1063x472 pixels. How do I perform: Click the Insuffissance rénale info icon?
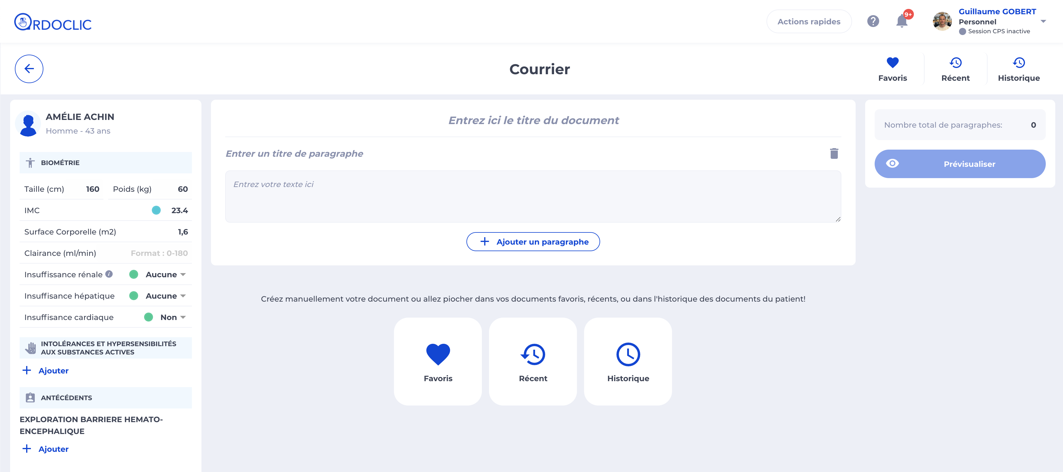click(x=109, y=274)
